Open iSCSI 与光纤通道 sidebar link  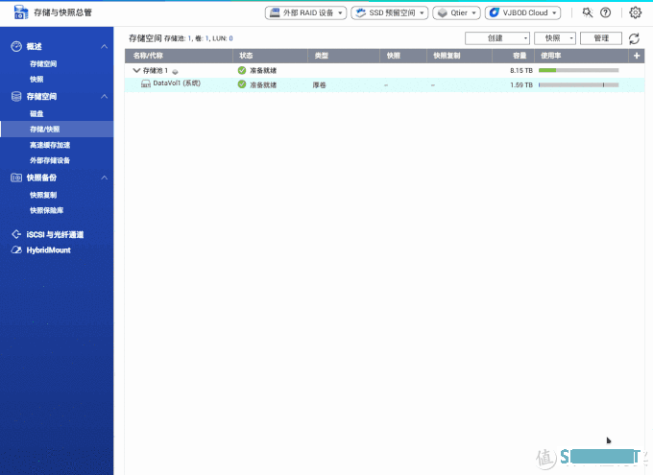tap(55, 234)
